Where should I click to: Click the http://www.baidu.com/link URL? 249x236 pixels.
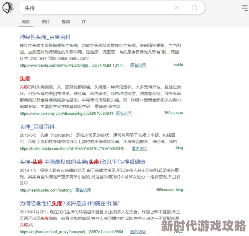(x=73, y=65)
